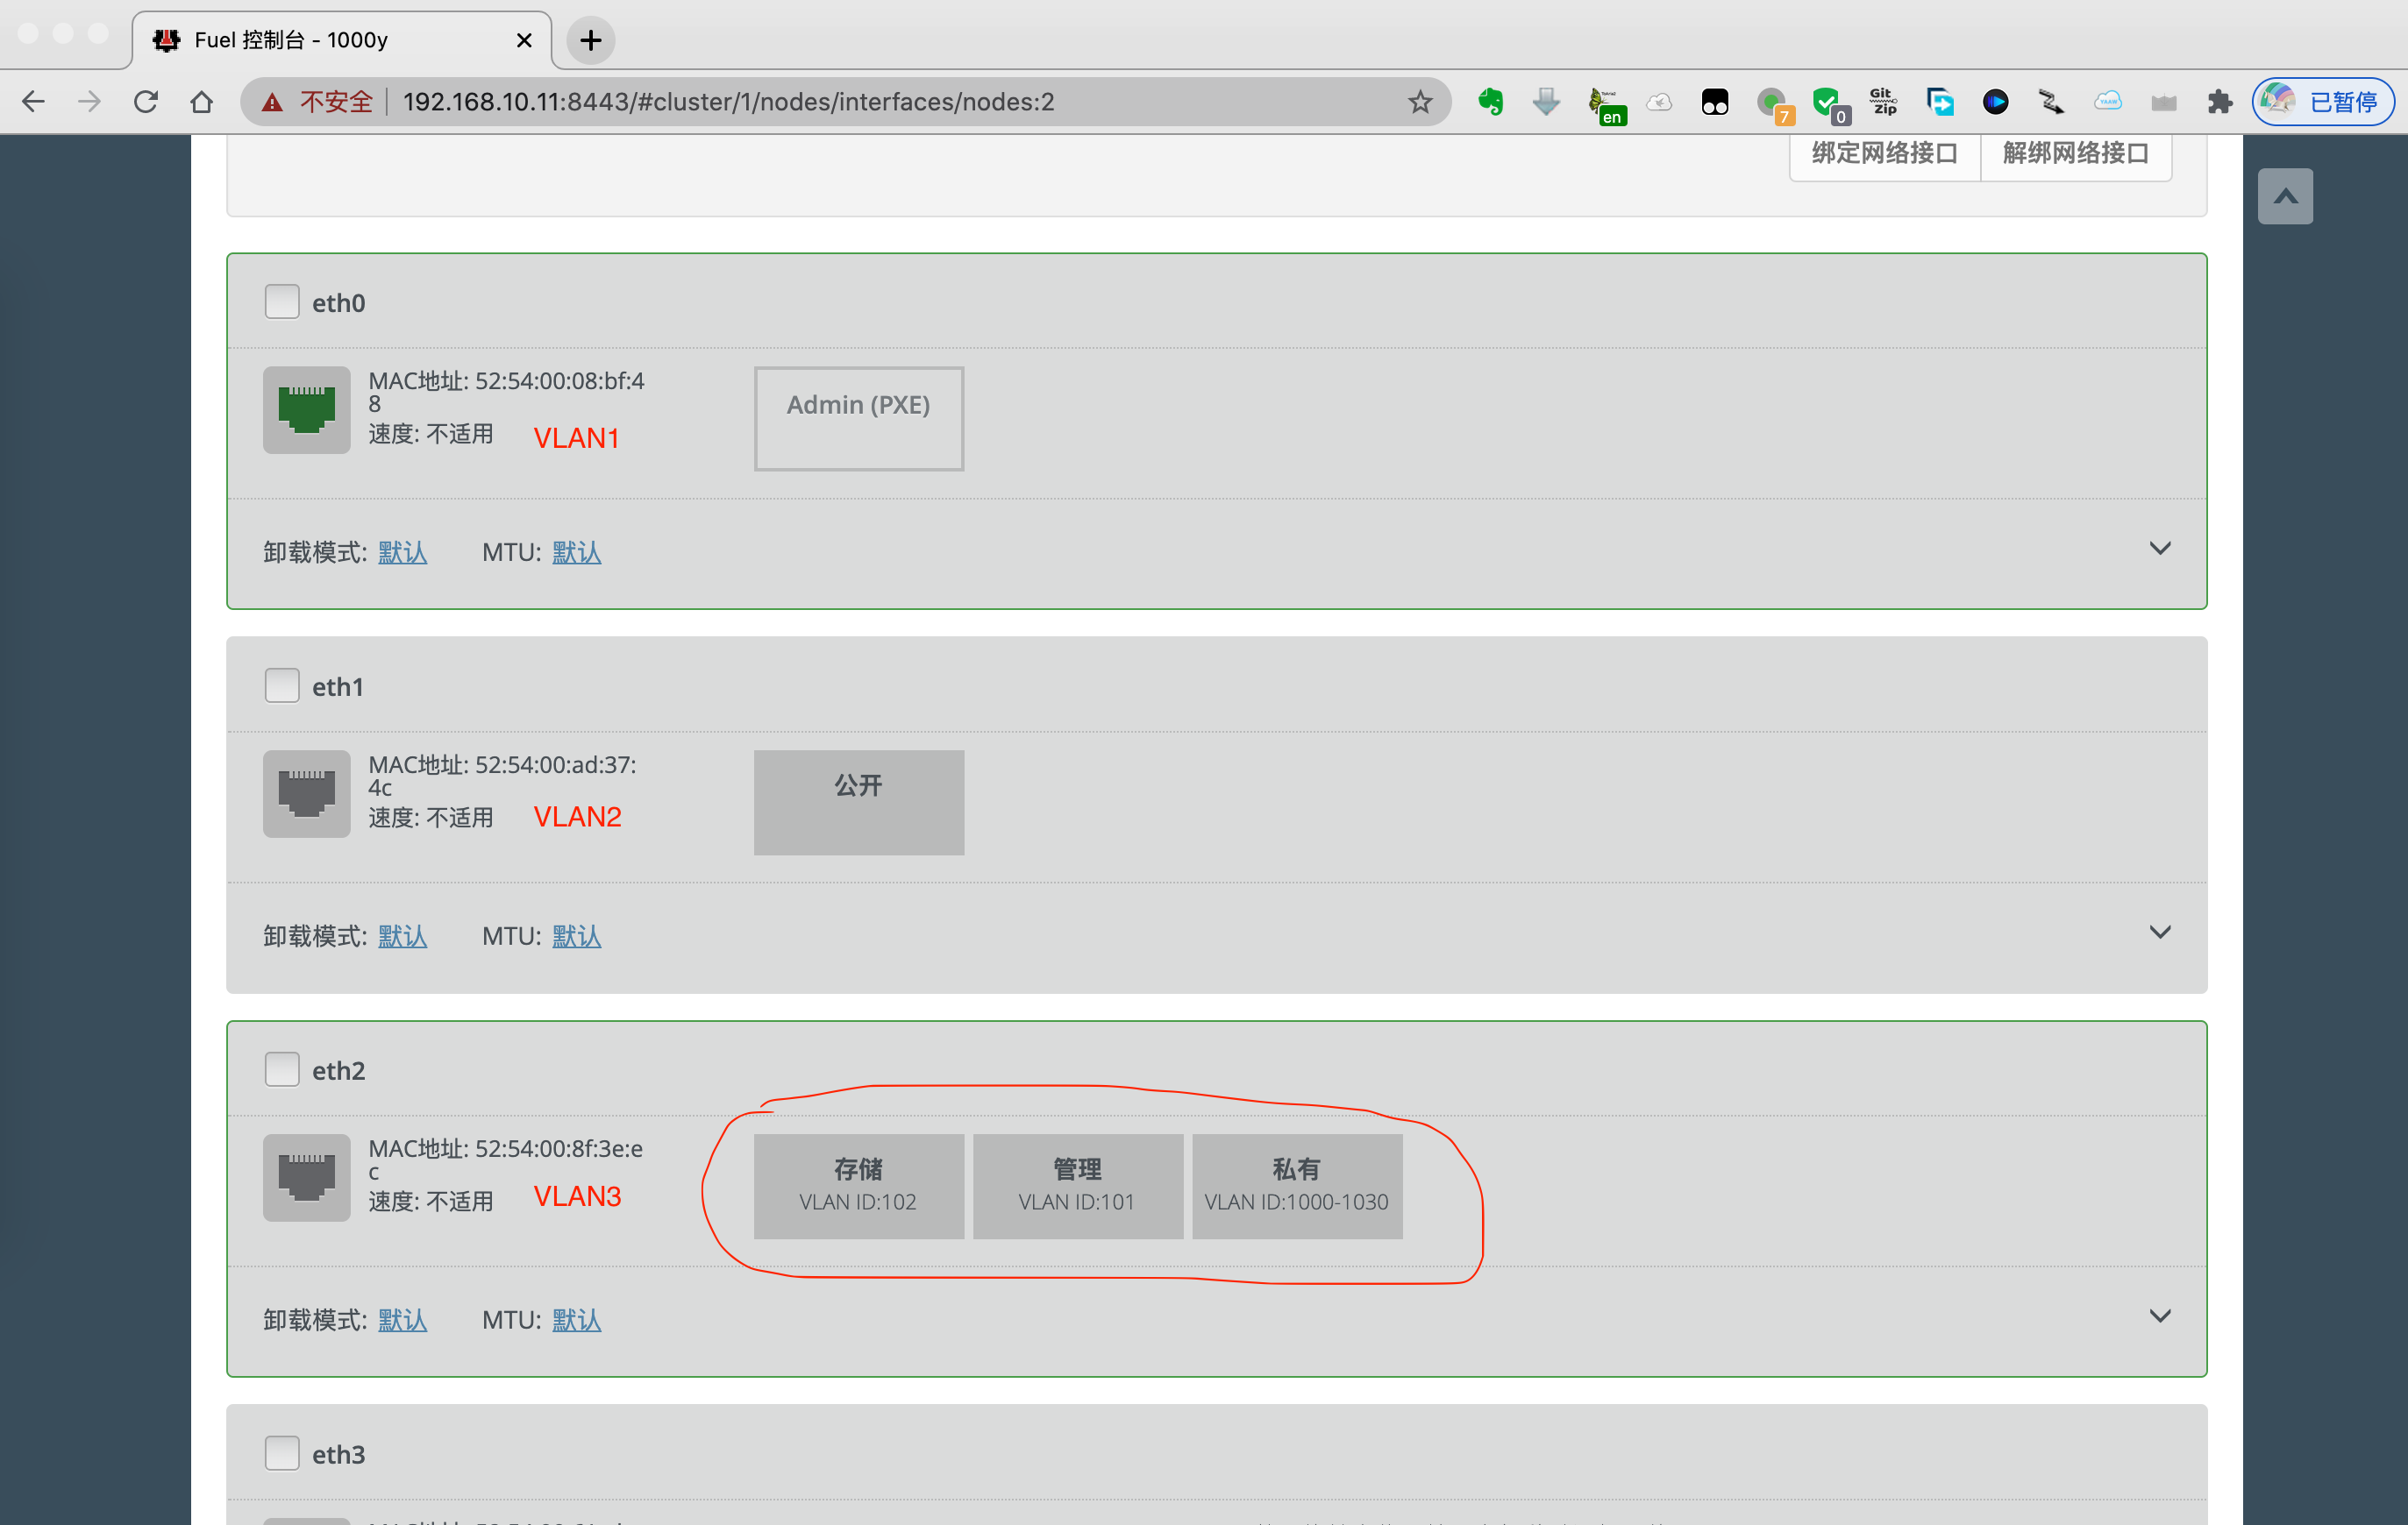Open the light blue cloud extension

pyautogui.click(x=2108, y=102)
